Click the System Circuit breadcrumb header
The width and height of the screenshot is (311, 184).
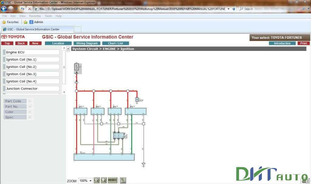point(189,49)
